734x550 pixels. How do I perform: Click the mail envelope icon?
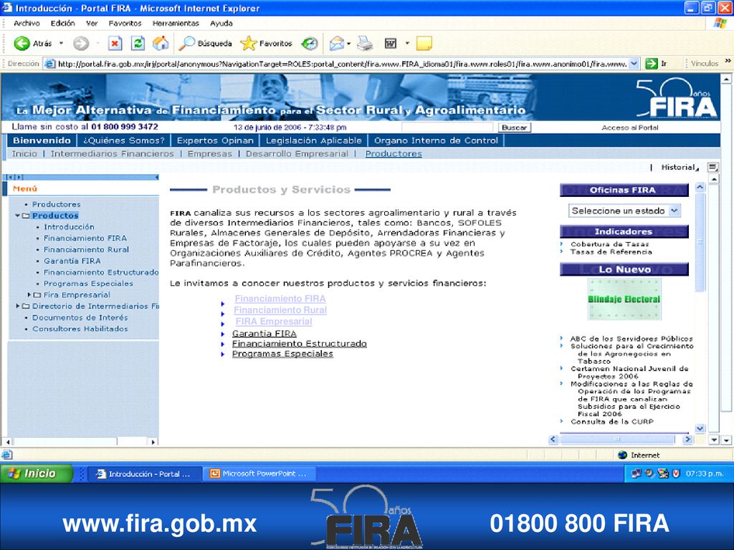point(337,44)
